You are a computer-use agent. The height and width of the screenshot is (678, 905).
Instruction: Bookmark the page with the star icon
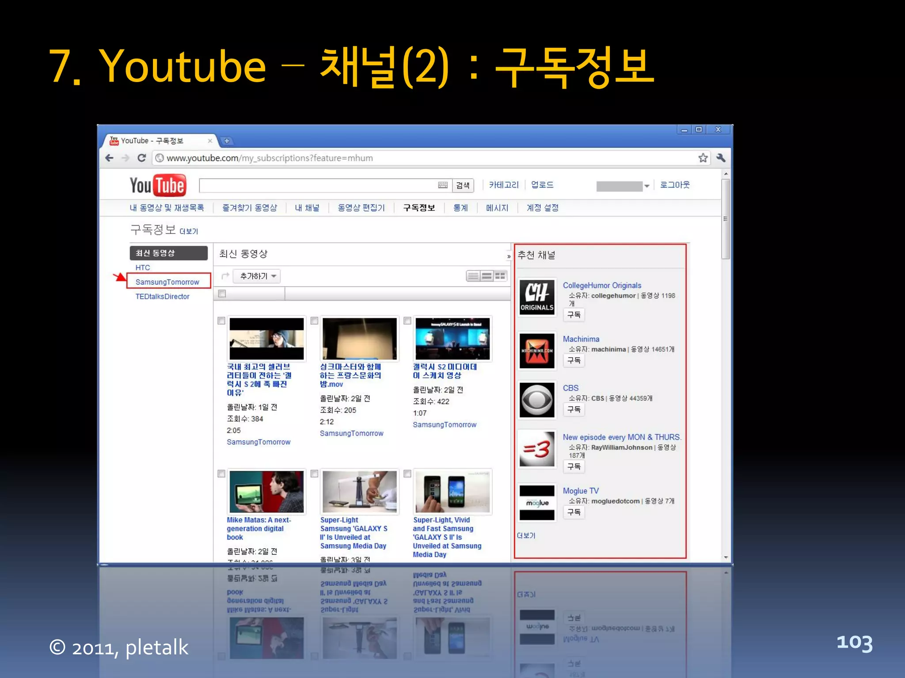click(703, 158)
